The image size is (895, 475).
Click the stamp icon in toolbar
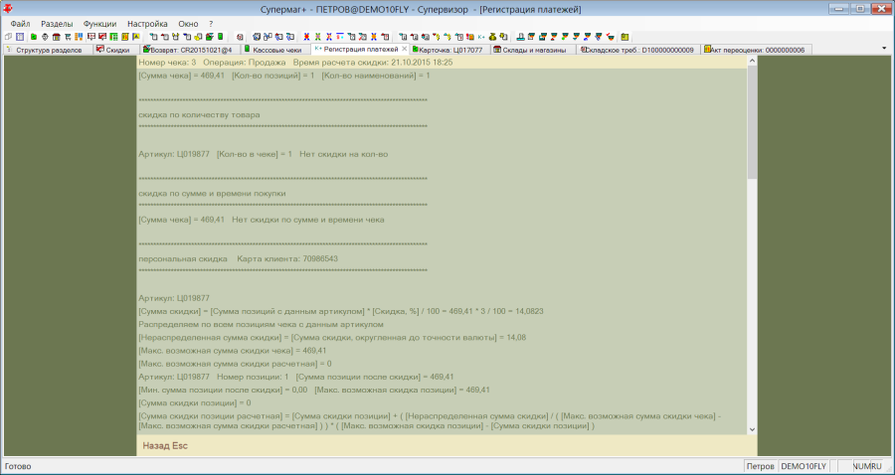pos(521,37)
